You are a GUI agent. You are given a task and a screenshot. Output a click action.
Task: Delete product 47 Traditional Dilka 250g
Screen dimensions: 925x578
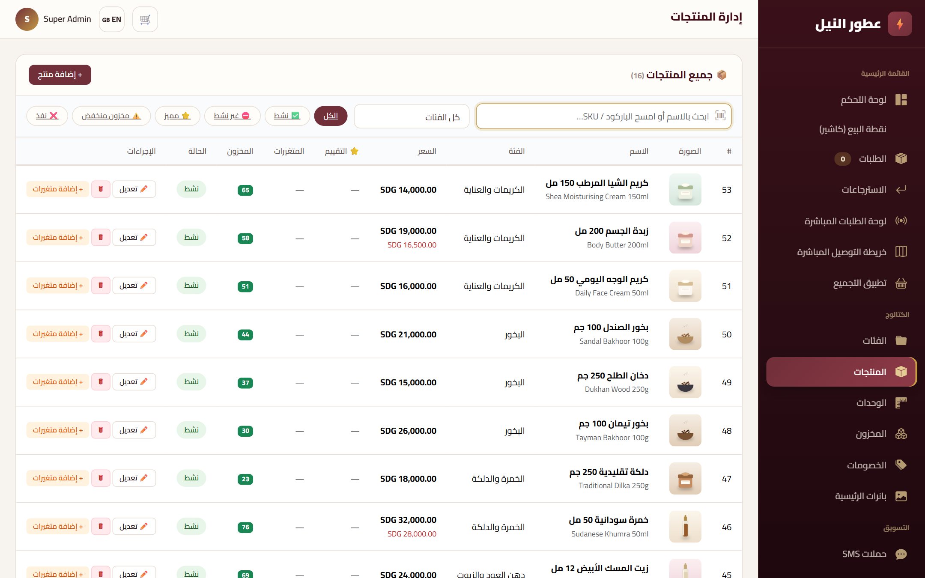pos(101,478)
